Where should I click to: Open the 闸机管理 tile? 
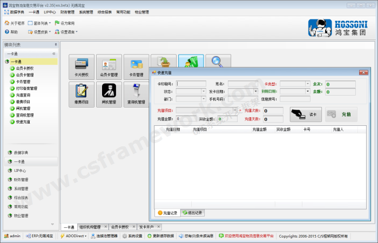109,94
